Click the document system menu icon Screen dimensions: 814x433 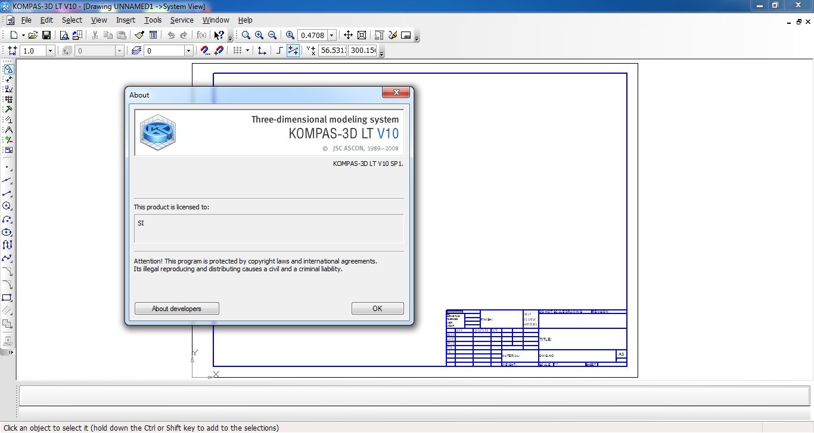10,20
